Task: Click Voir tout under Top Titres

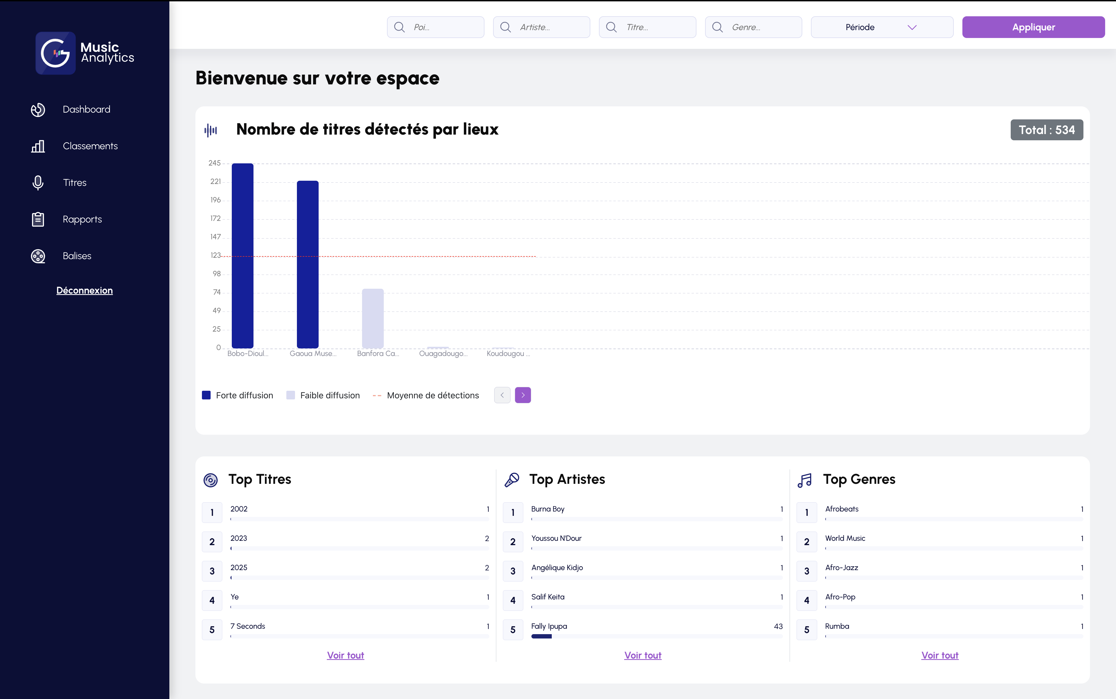Action: (x=345, y=655)
